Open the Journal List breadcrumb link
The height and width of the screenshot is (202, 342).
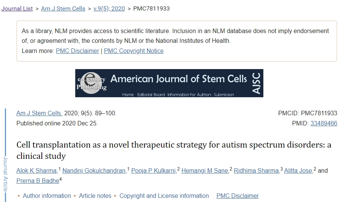coord(17,8)
